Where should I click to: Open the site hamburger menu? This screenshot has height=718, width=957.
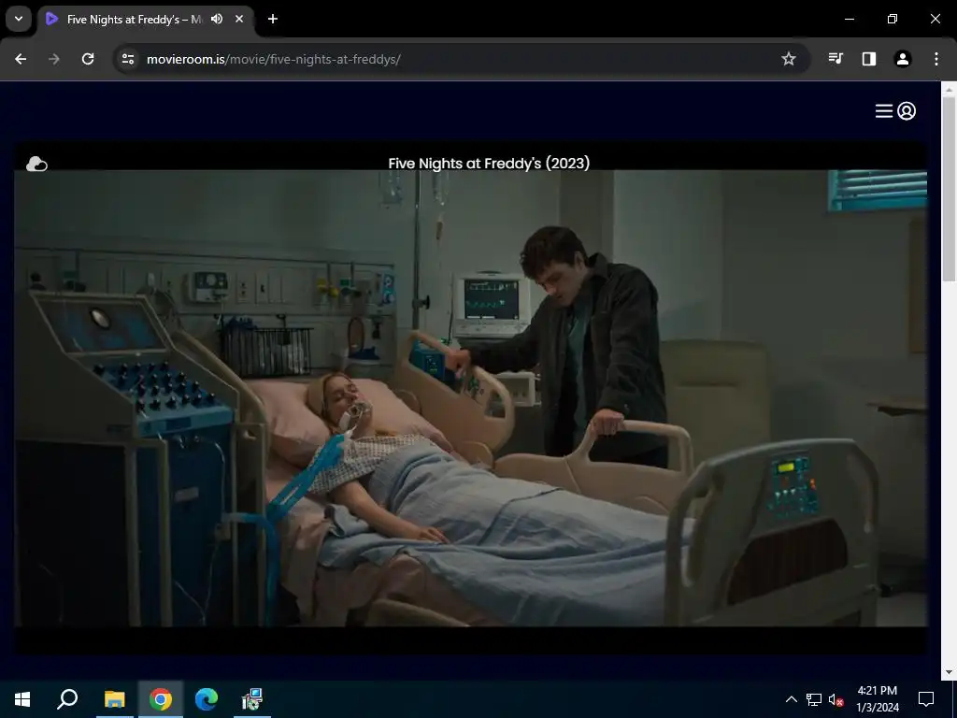884,111
